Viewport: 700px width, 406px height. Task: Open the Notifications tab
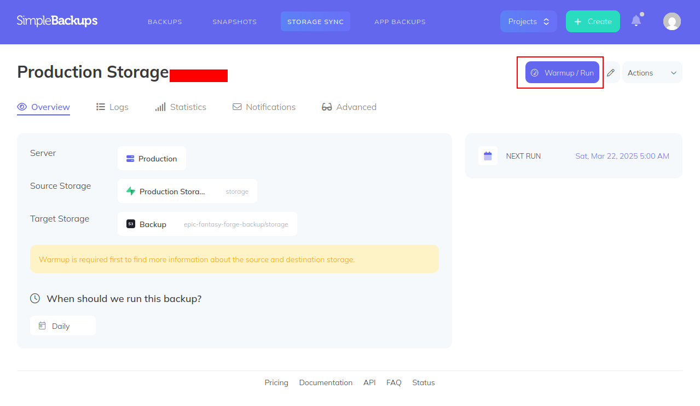tap(264, 107)
